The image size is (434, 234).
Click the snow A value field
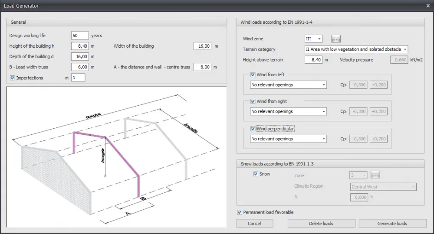[359, 197]
